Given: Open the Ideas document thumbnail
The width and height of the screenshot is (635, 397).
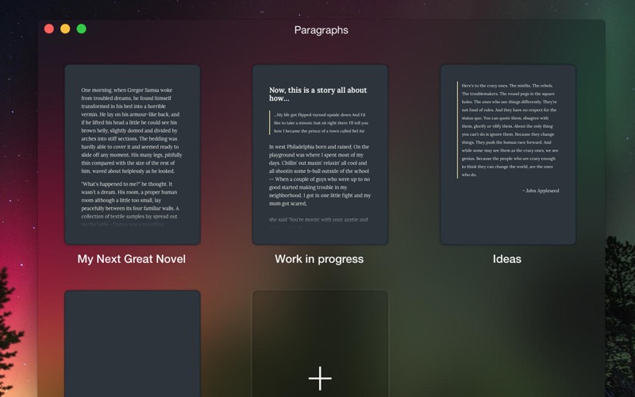Looking at the screenshot, I should (508, 155).
